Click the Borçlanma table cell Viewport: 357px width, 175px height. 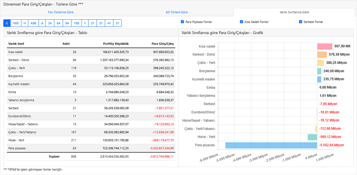[15, 76]
